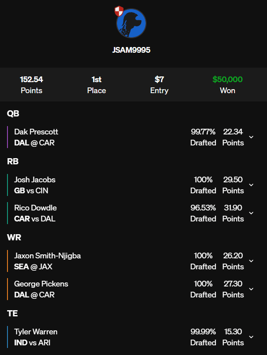Click the JSAM9995 profile avatar
267x355 pixels.
pos(132,23)
